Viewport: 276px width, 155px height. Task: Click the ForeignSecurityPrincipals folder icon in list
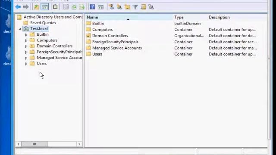88,42
